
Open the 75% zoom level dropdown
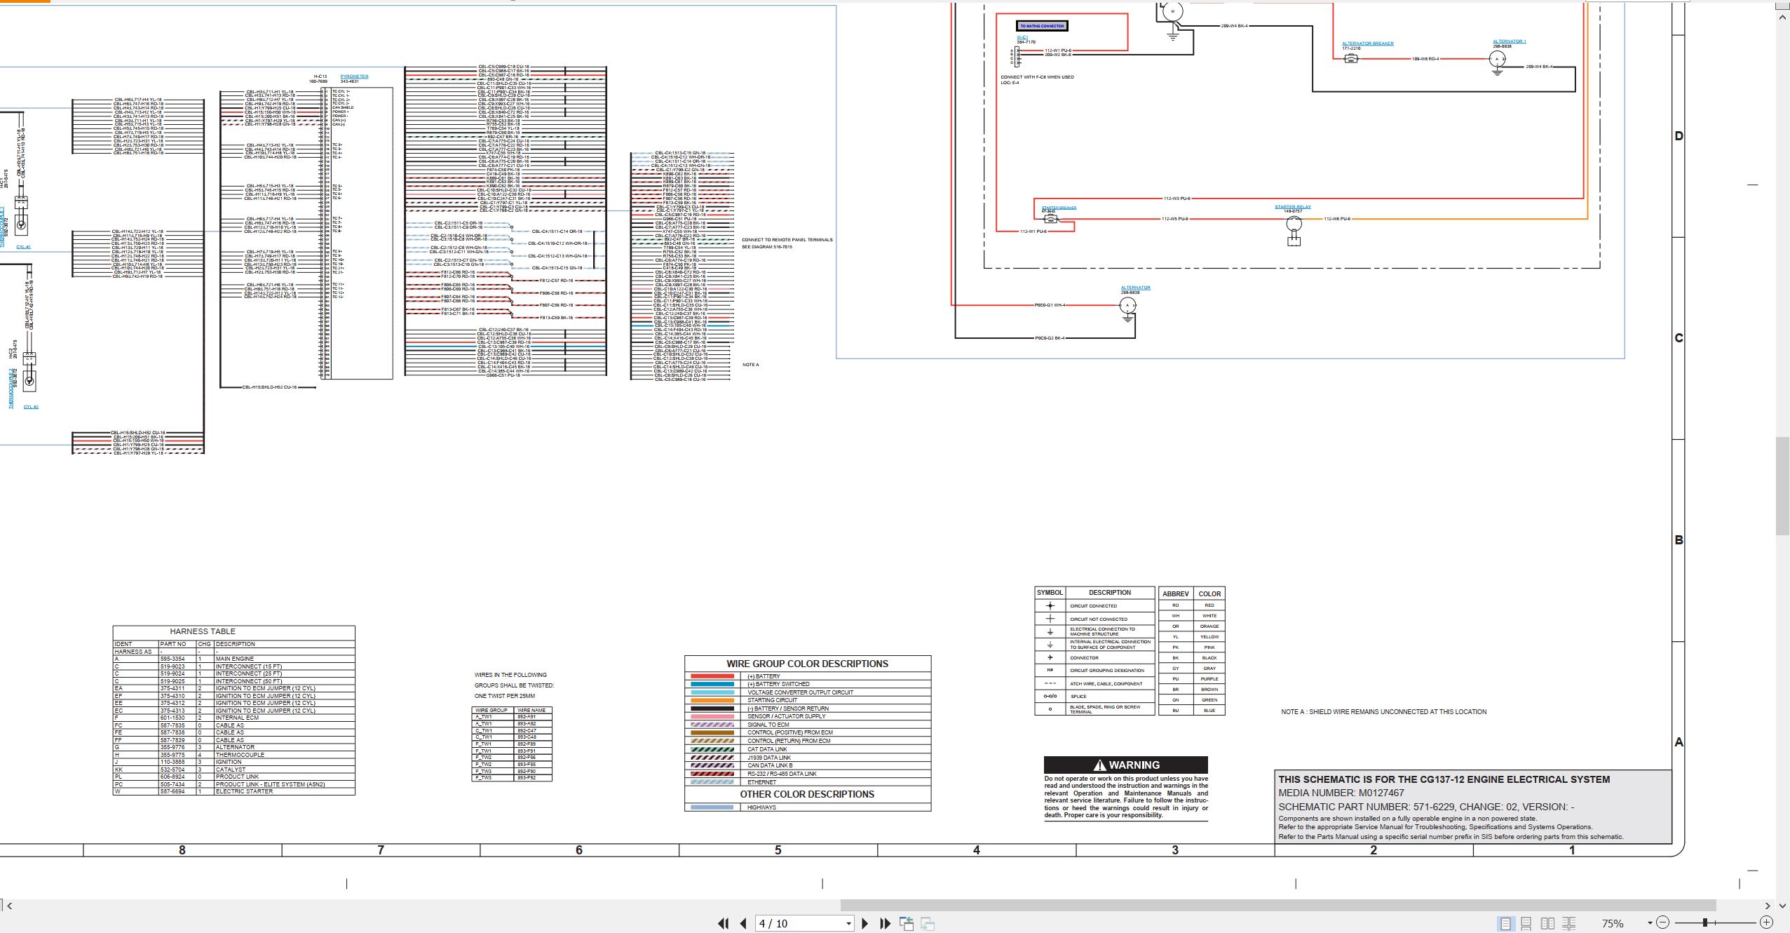click(x=1650, y=923)
